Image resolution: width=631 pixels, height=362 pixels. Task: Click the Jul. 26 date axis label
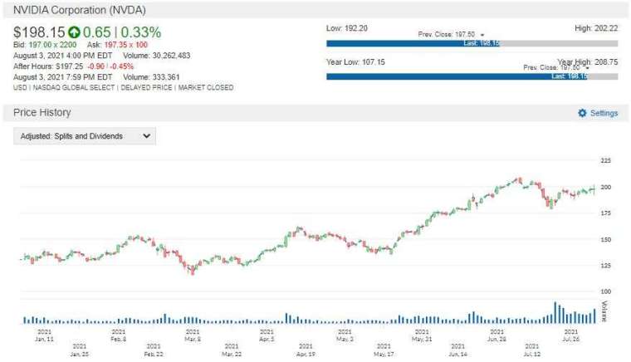(x=570, y=335)
